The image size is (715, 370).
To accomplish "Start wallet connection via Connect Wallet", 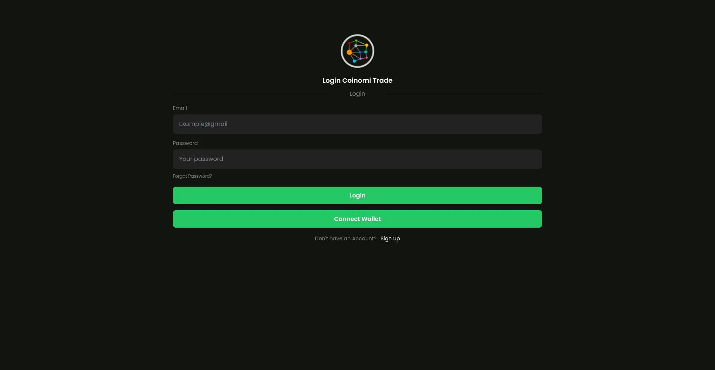I will click(x=357, y=219).
